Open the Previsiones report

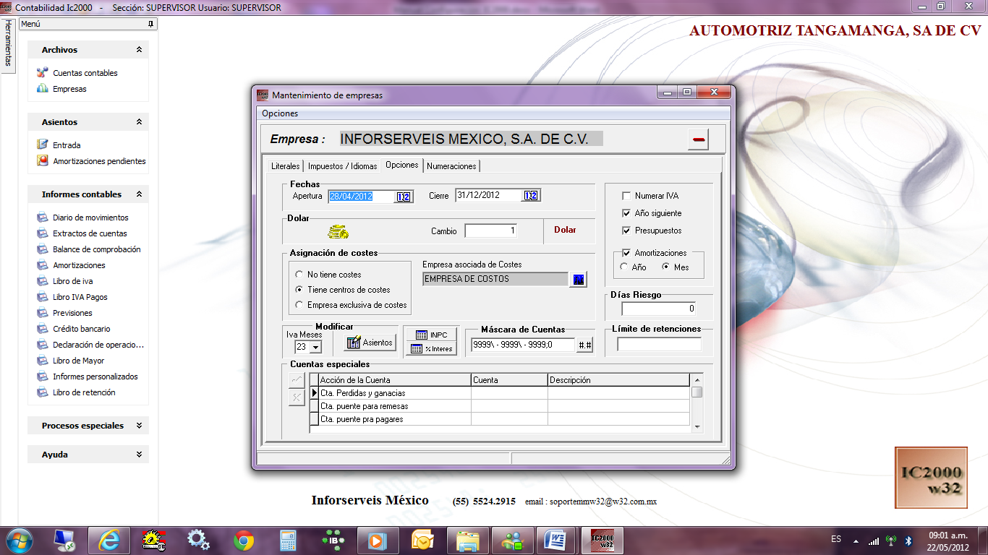point(72,313)
